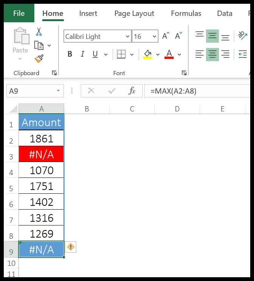Click the Decrease Font Size icon
254x281 pixels.
[x=178, y=36]
